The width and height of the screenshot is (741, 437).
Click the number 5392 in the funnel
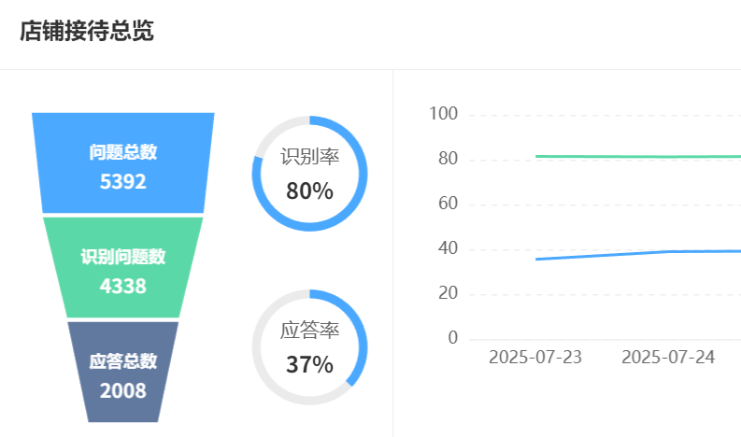pyautogui.click(x=122, y=182)
